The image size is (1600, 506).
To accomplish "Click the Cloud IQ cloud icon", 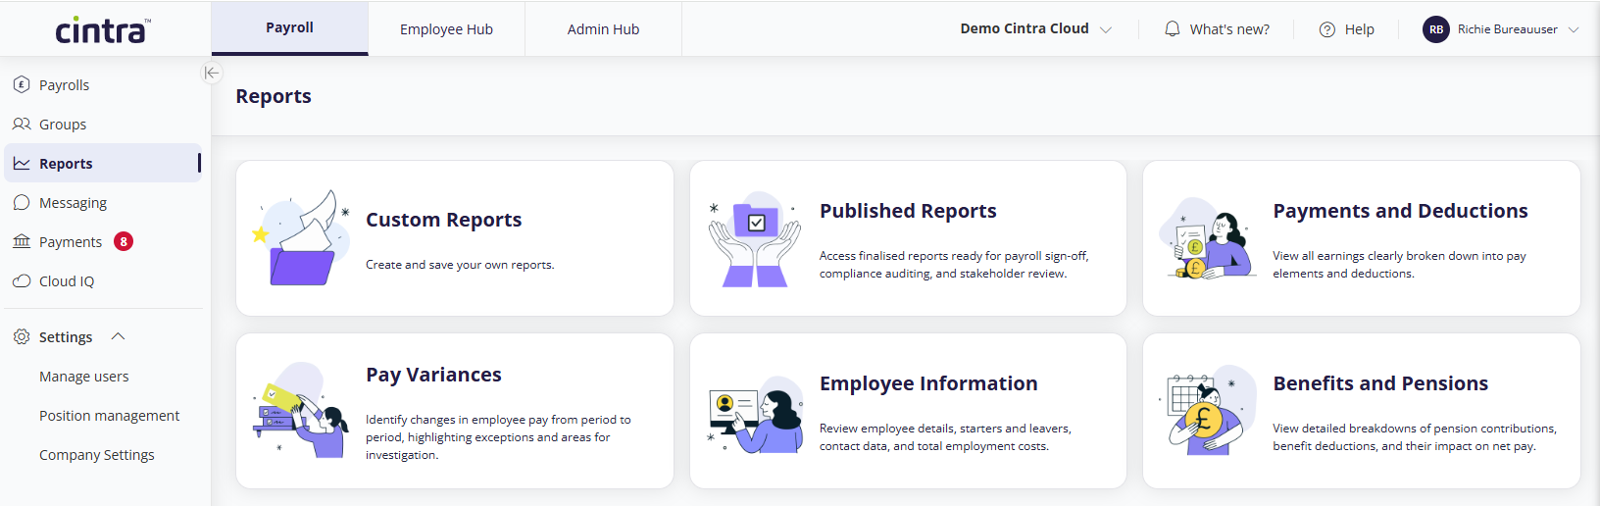I will (x=22, y=280).
